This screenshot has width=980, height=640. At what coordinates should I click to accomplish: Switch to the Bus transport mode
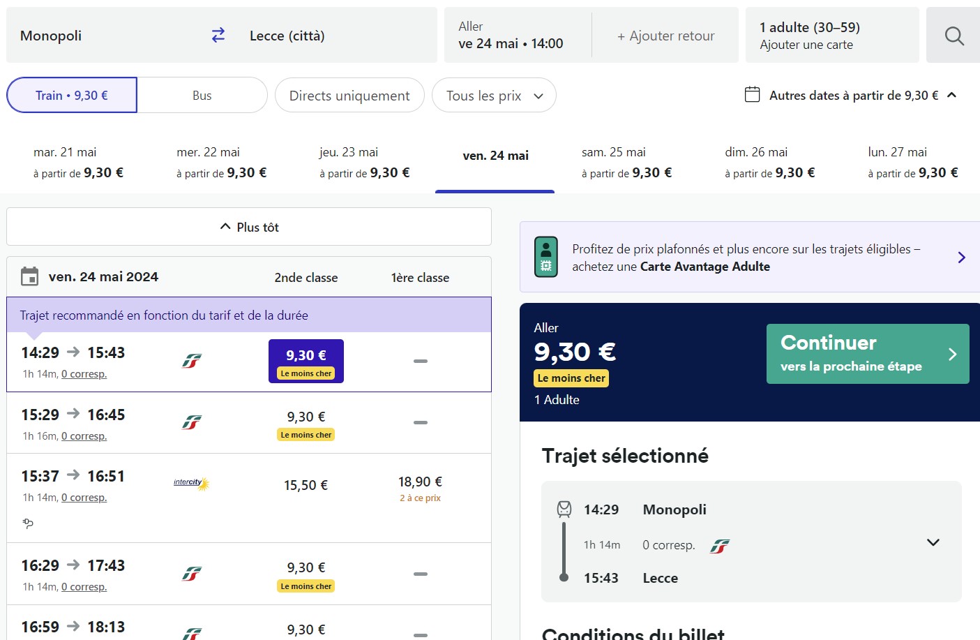click(x=202, y=96)
